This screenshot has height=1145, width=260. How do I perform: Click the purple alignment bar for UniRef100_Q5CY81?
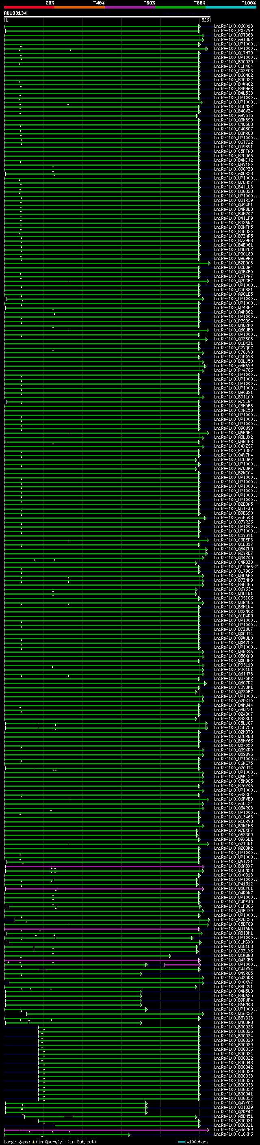tap(104, 889)
